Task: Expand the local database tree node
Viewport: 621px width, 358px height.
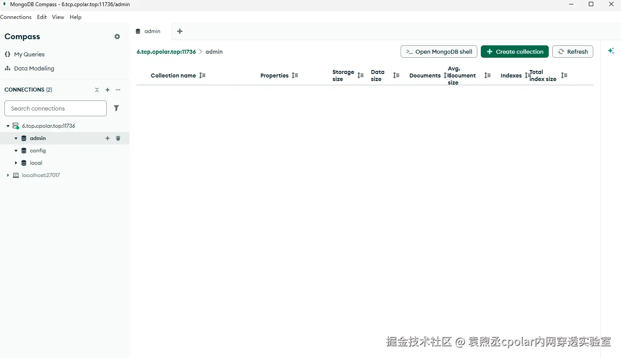Action: (16, 163)
